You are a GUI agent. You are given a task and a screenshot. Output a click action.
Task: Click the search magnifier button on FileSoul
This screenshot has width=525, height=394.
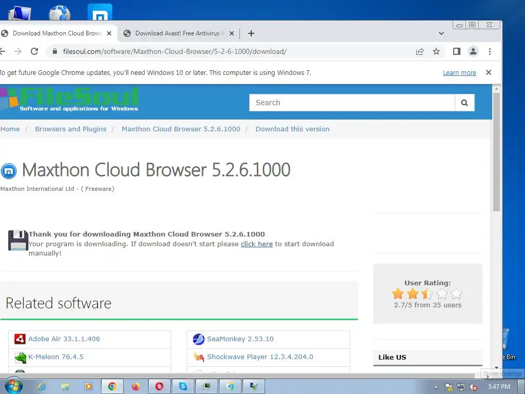pyautogui.click(x=465, y=103)
